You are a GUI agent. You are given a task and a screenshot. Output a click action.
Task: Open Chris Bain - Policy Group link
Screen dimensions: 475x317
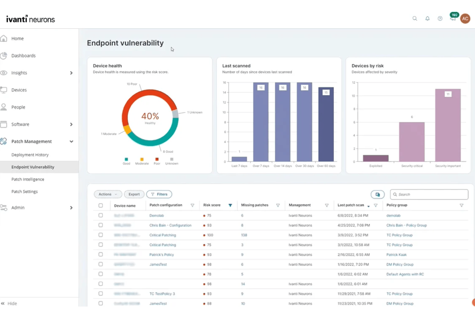coord(407,225)
